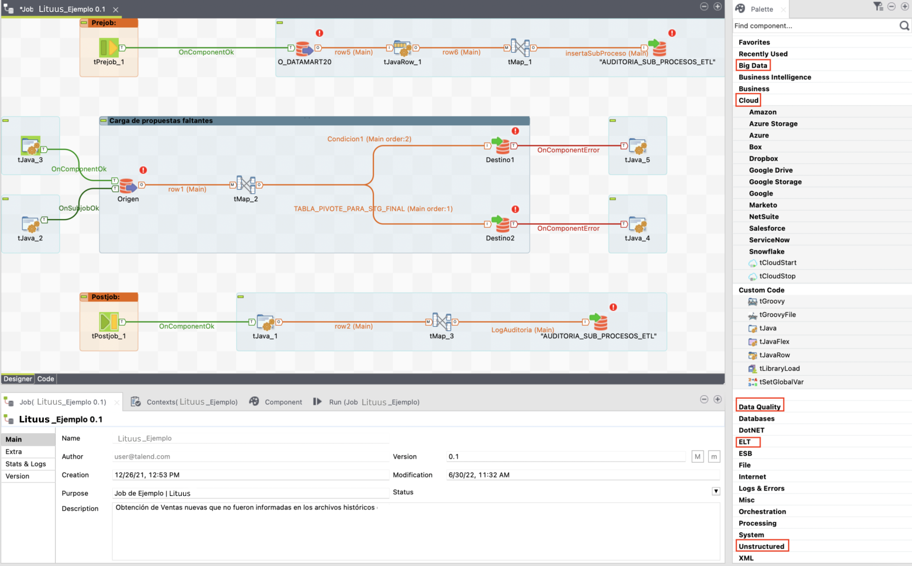912x566 pixels.
Task: Expand the Unstructured palette category
Action: [x=761, y=546]
